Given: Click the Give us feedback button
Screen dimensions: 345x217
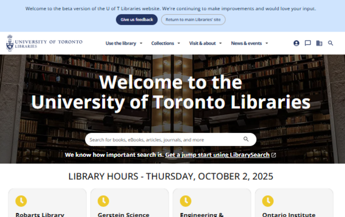Looking at the screenshot, I should coord(137,19).
